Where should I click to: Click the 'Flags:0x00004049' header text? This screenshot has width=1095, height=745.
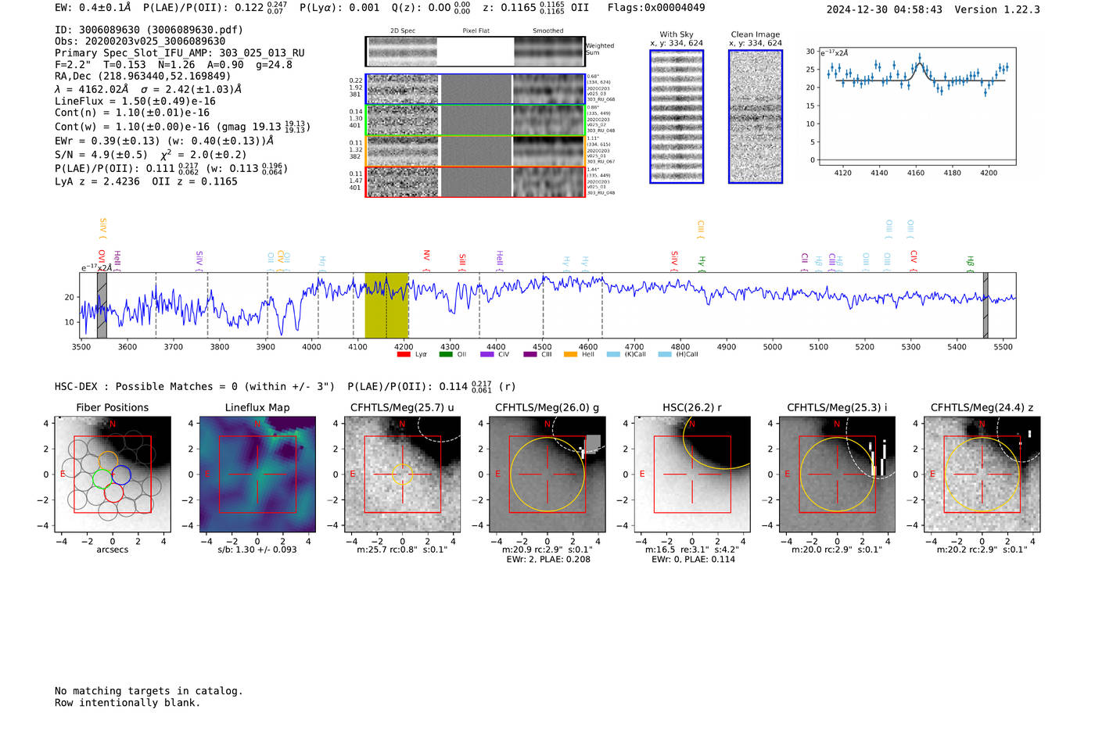pyautogui.click(x=656, y=8)
